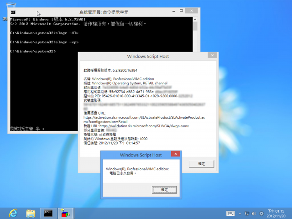The width and height of the screenshot is (292, 219).
Task: Open the Action Center tray icon
Action: [x=261, y=214]
